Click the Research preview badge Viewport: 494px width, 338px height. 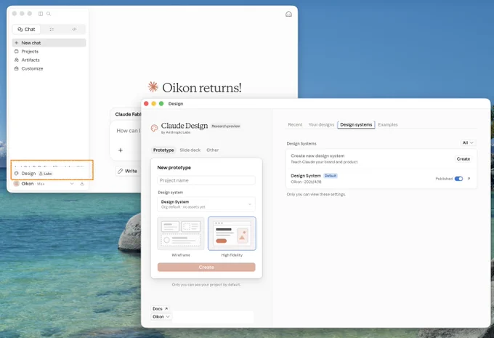click(x=226, y=126)
